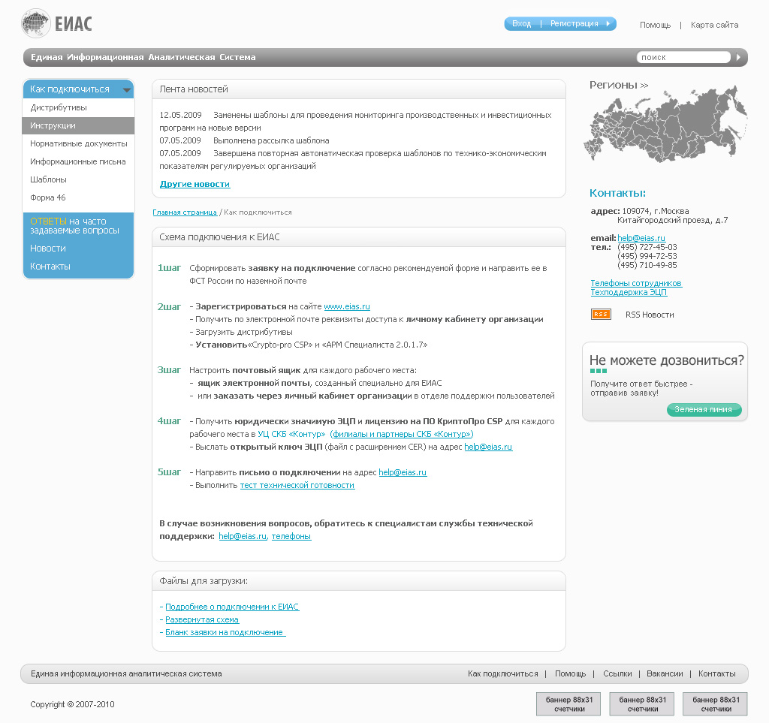
Task: Select Инструкции in the sidebar menu
Action: 78,125
